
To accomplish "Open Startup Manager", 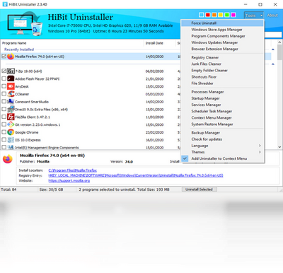I will (222, 98).
